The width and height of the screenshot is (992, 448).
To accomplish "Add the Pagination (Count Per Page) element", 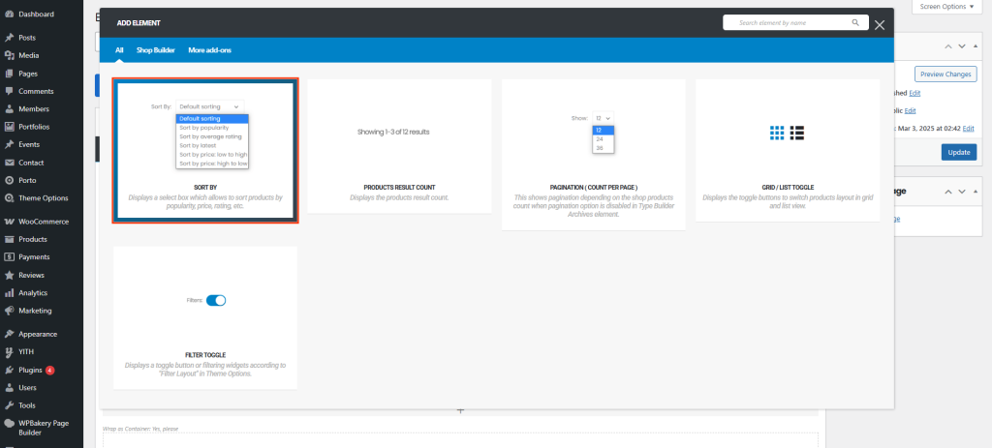I will click(x=594, y=154).
